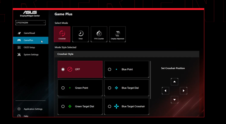Click the Application Settings gear icon
226x124 pixels.
pos(19,109)
